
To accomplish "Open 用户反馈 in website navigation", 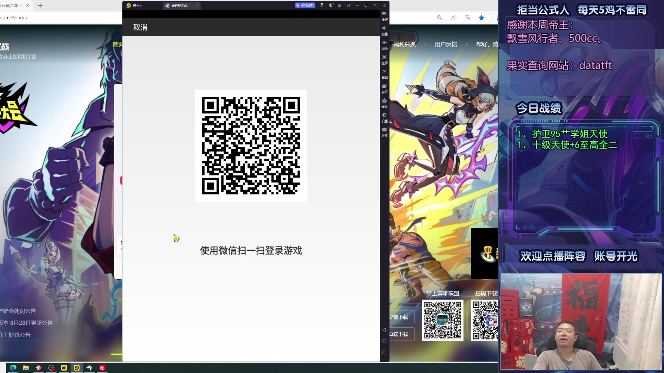I will [x=446, y=44].
